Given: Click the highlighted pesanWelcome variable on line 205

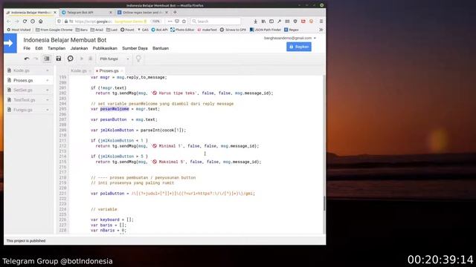Looking at the screenshot, I should pos(115,109).
